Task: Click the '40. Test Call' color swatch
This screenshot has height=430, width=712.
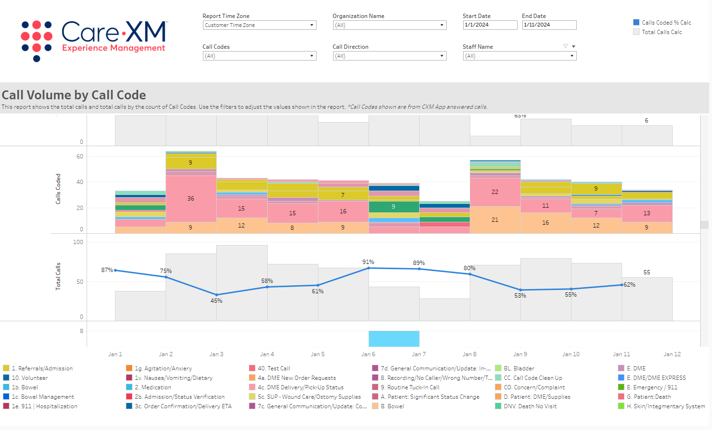Action: [252, 368]
